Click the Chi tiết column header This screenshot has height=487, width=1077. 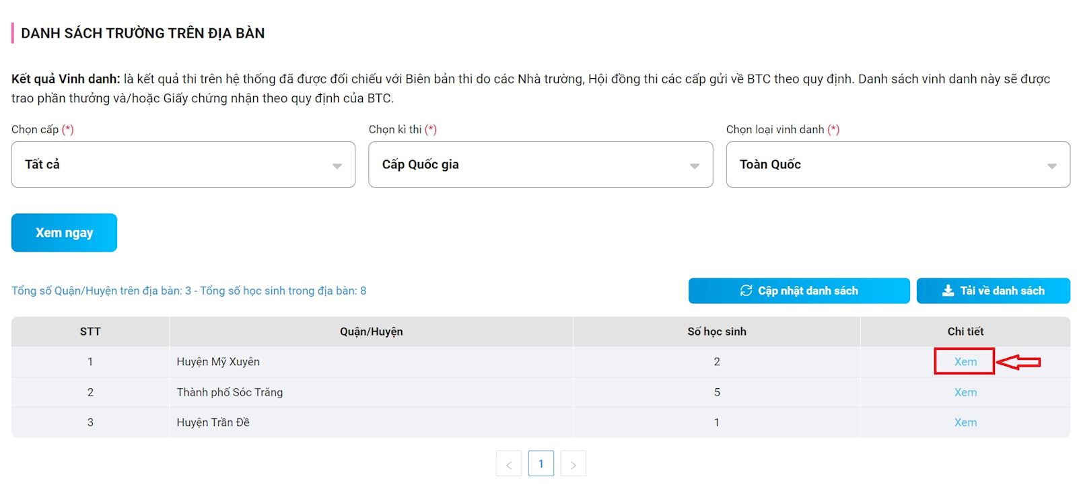965,332
